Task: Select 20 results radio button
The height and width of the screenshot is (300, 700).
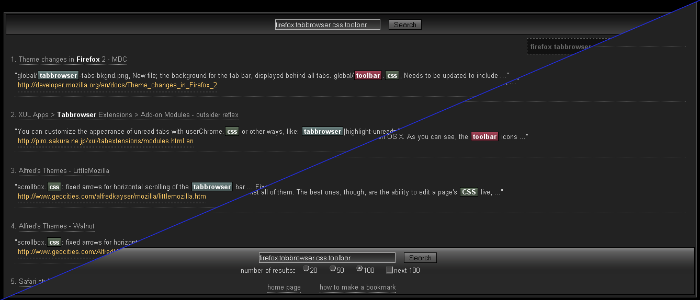Action: tap(306, 269)
